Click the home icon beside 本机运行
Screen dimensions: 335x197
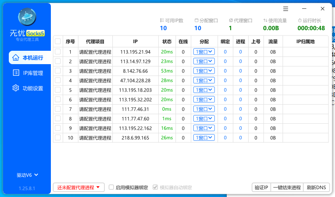(x=16, y=58)
